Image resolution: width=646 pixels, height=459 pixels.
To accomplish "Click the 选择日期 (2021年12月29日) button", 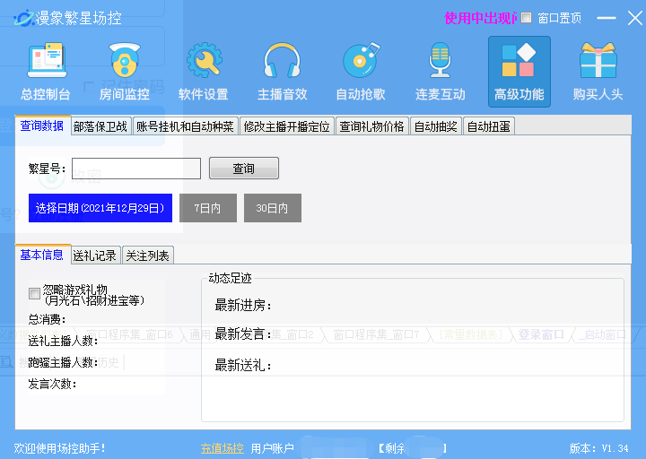I will (x=100, y=208).
